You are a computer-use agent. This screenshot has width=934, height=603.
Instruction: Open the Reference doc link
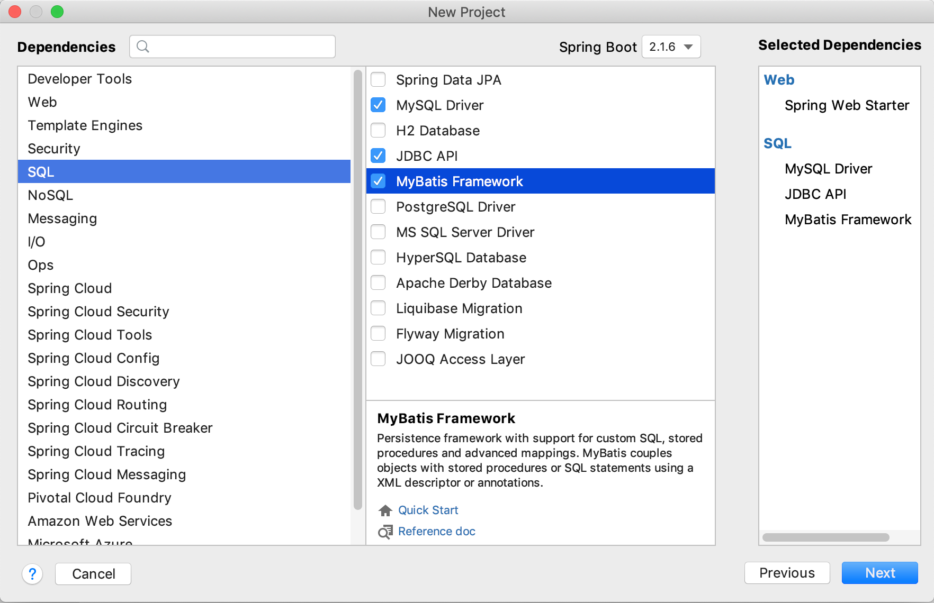(437, 532)
